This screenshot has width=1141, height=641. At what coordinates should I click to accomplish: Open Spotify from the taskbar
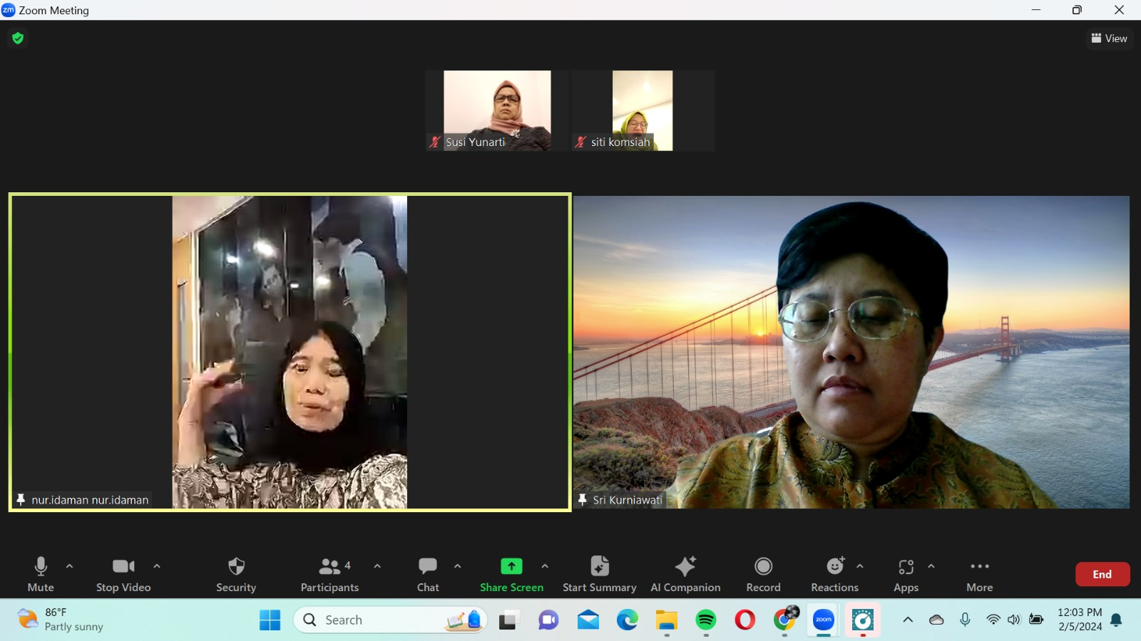pos(706,620)
